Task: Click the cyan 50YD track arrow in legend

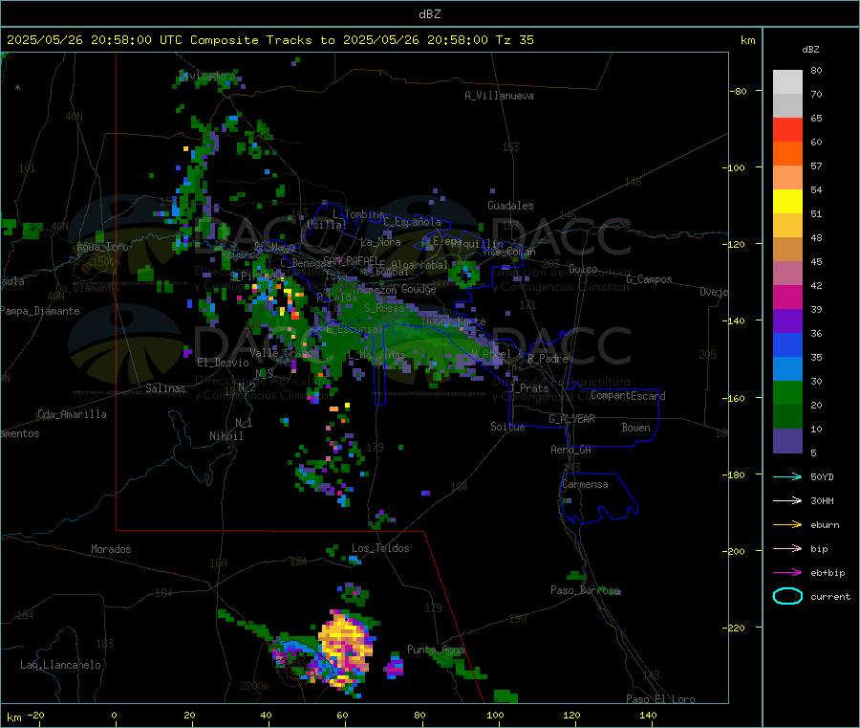Action: tap(787, 476)
